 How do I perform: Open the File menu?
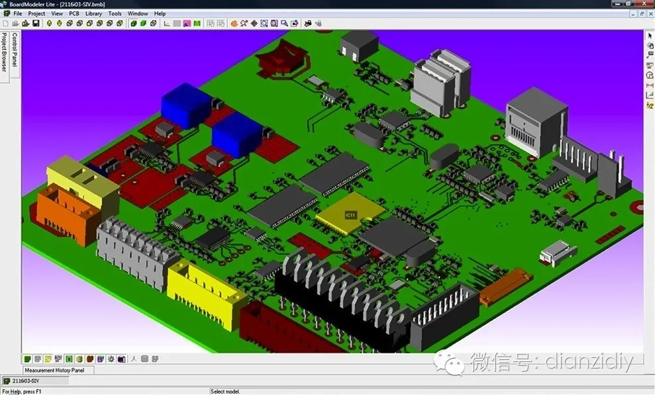point(17,13)
